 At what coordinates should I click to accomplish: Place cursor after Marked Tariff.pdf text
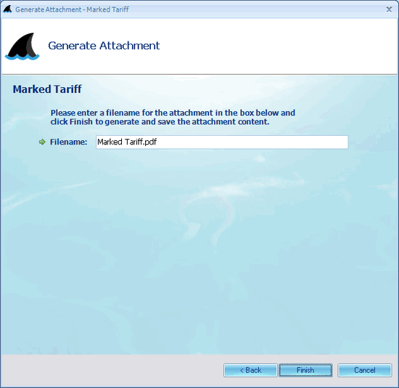[157, 142]
